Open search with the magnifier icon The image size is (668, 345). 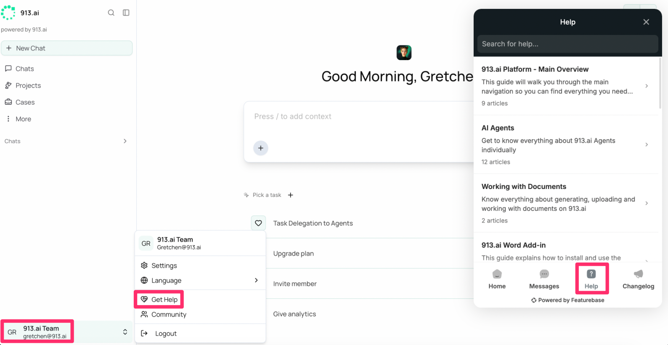coord(111,13)
